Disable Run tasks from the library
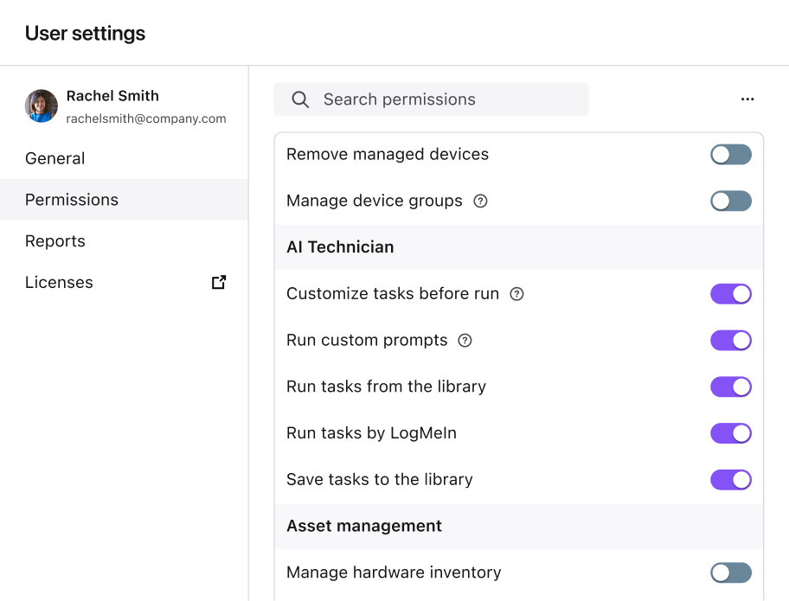Viewport: 789px width, 601px height. click(x=730, y=387)
